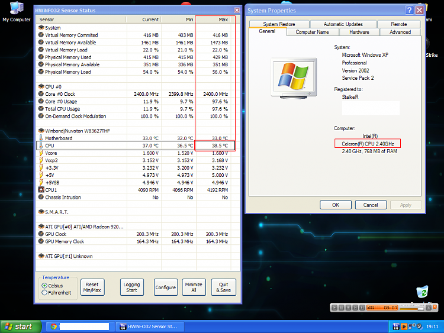Viewport: 444px width, 333px height.
Task: Pause playback in the media player widget
Action: (x=342, y=308)
